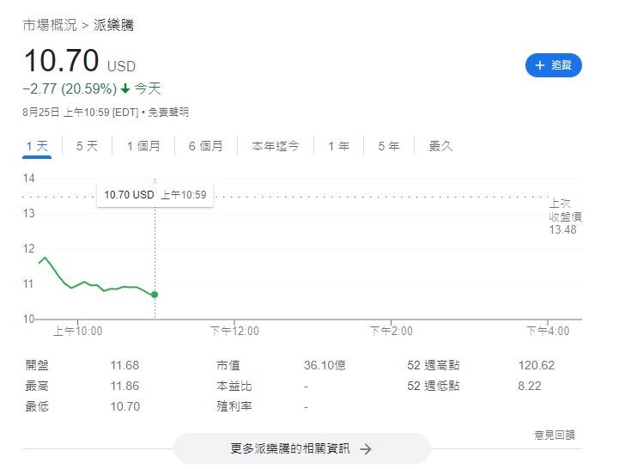Viewport: 625px width, 469px height.
Task: Select the 1 個月 time range tab
Action: click(x=143, y=146)
